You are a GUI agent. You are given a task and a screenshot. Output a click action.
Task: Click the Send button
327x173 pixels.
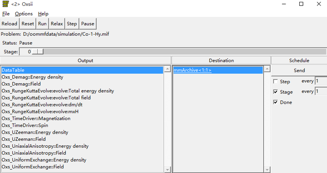[x=299, y=71]
